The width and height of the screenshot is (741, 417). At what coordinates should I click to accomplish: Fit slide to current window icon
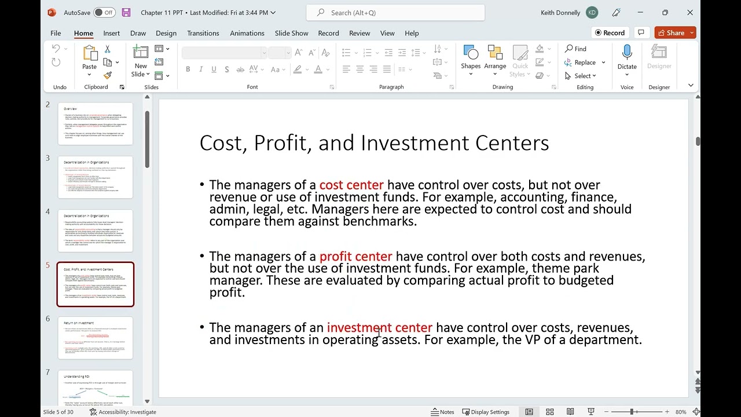click(695, 412)
